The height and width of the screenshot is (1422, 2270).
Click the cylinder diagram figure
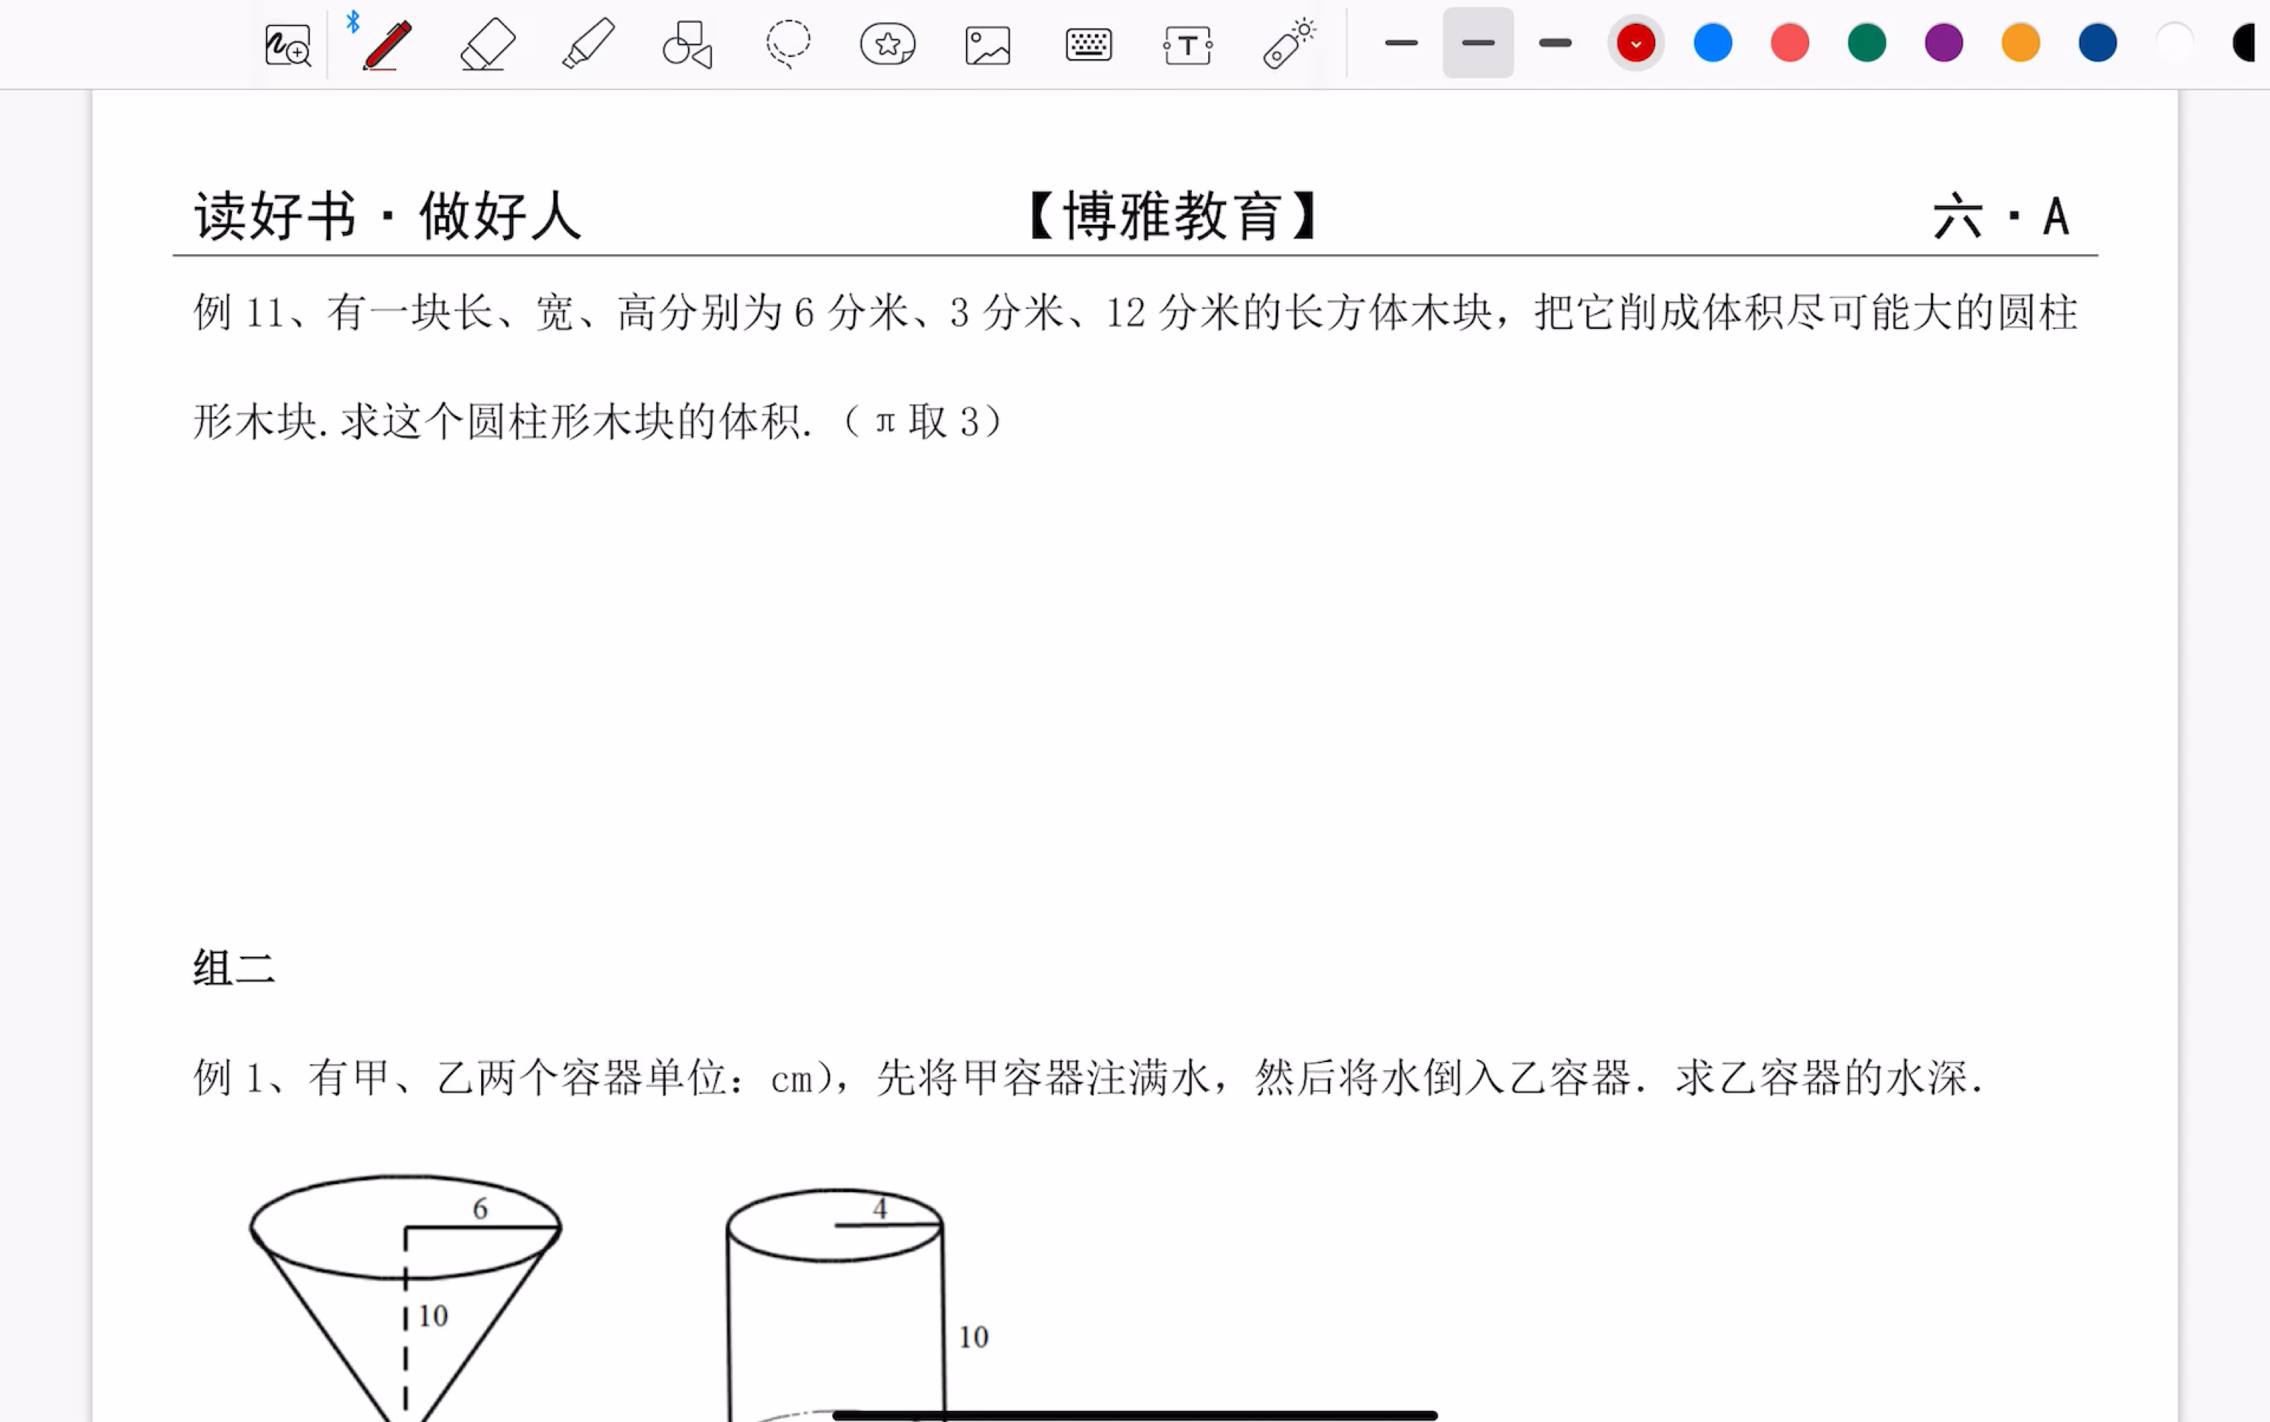point(835,1305)
